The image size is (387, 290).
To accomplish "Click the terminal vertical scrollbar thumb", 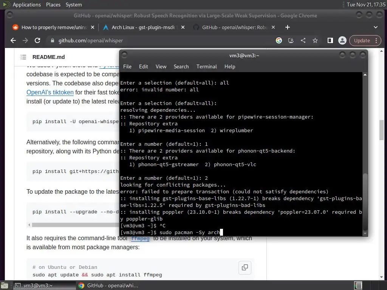I will [365, 202].
